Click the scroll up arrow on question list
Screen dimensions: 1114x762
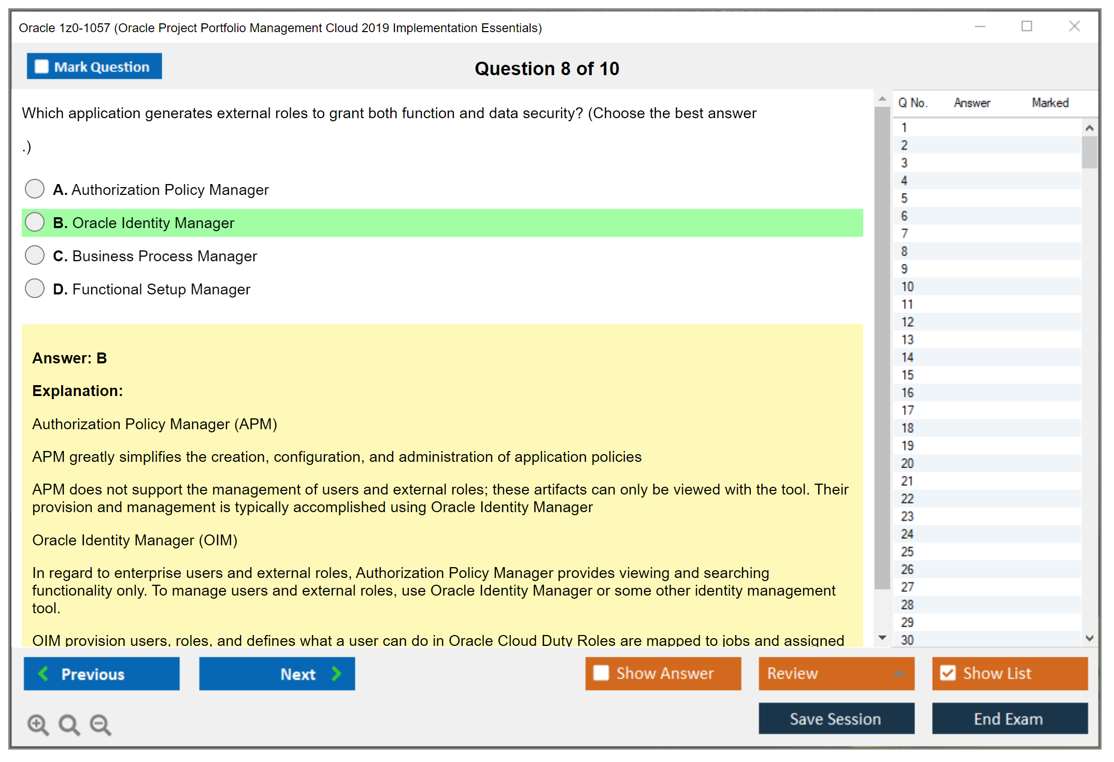[x=1090, y=127]
